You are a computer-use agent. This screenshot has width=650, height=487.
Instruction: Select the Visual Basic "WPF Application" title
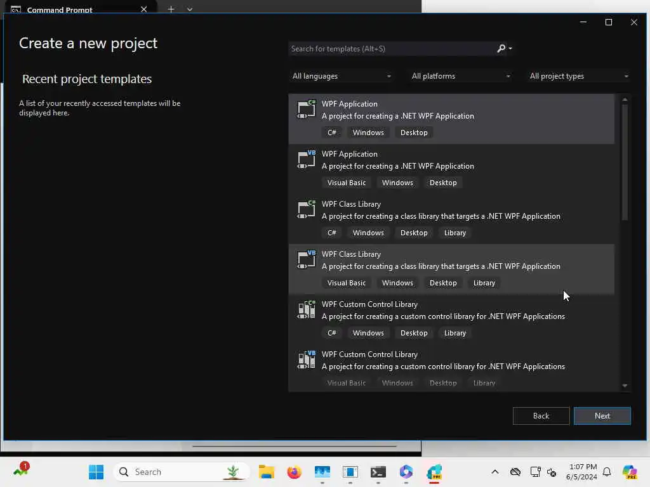(350, 154)
